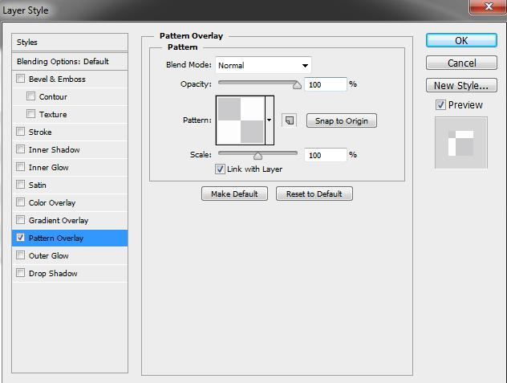
Task: Open the Inner Shadow settings
Action: 54,149
